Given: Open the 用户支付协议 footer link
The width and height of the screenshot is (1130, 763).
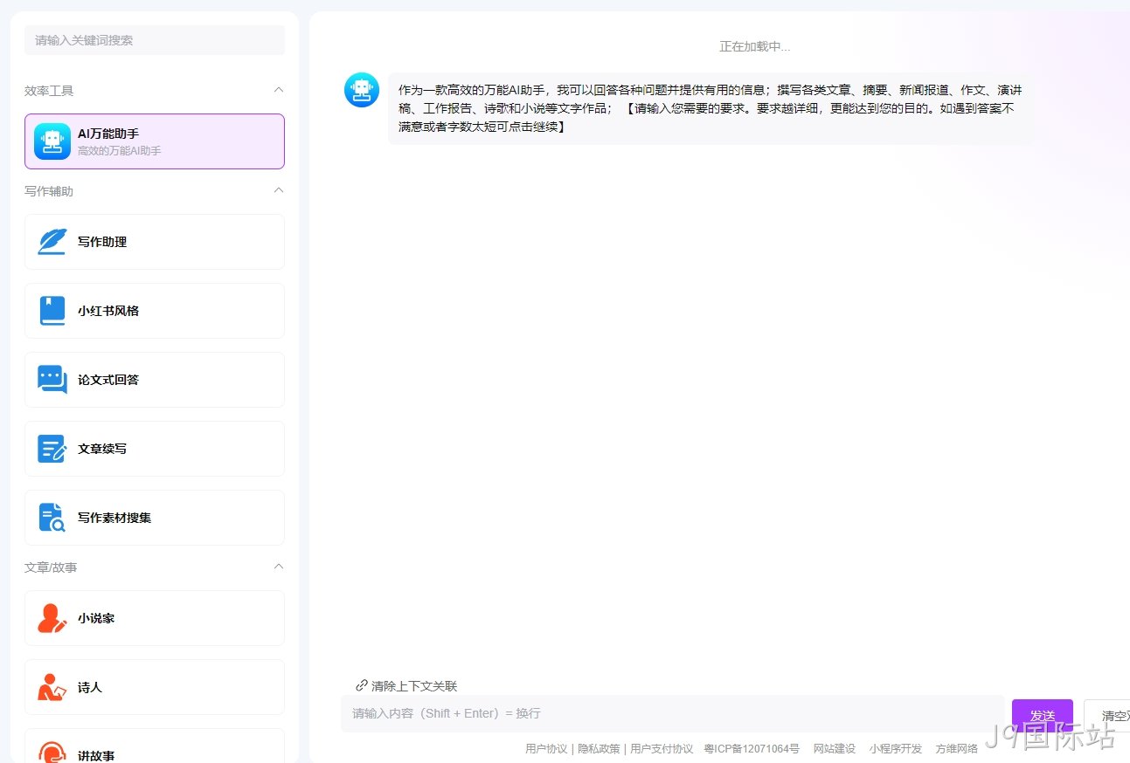Looking at the screenshot, I should click(x=662, y=749).
